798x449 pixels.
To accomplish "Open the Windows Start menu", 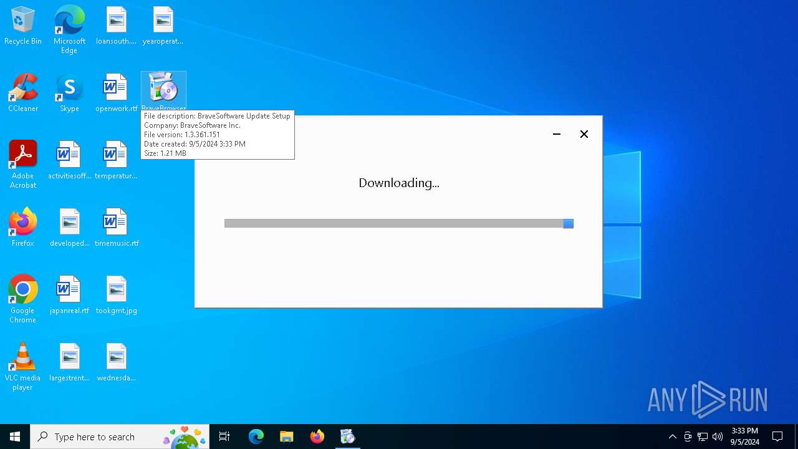I will (x=15, y=437).
